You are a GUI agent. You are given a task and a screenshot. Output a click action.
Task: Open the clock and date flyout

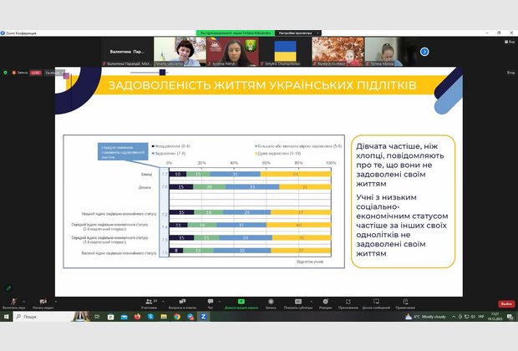click(x=495, y=317)
